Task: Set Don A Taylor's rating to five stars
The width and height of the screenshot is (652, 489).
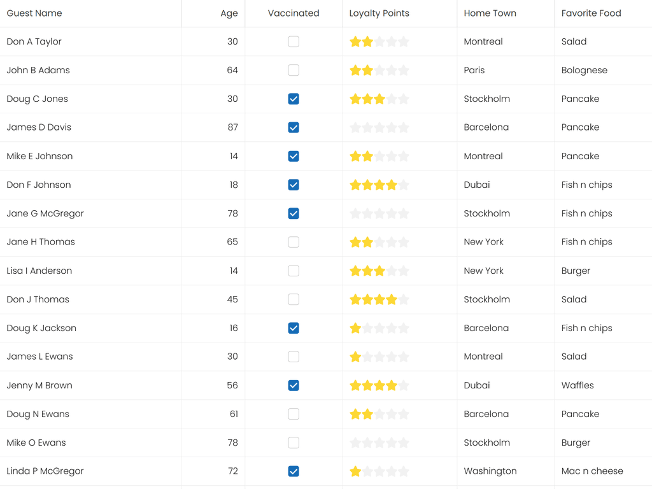Action: (404, 42)
